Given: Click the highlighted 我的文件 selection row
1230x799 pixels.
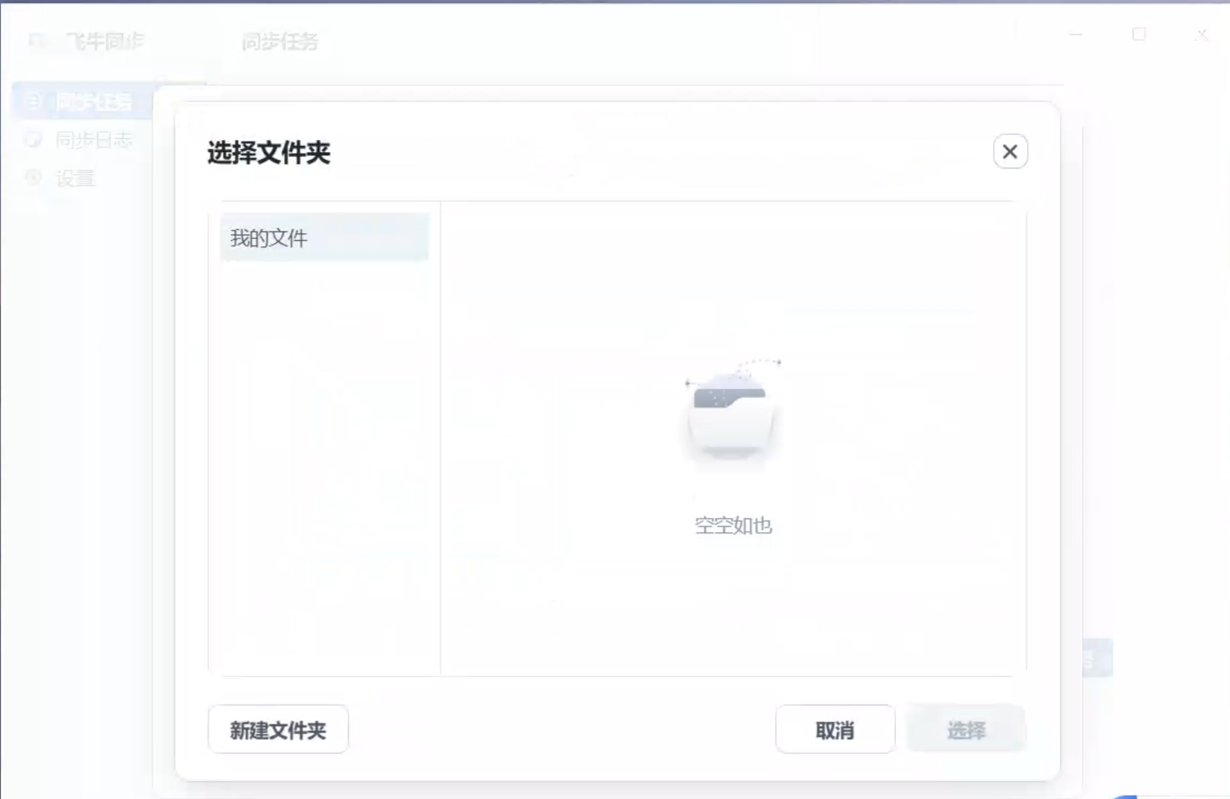Looking at the screenshot, I should pyautogui.click(x=324, y=237).
